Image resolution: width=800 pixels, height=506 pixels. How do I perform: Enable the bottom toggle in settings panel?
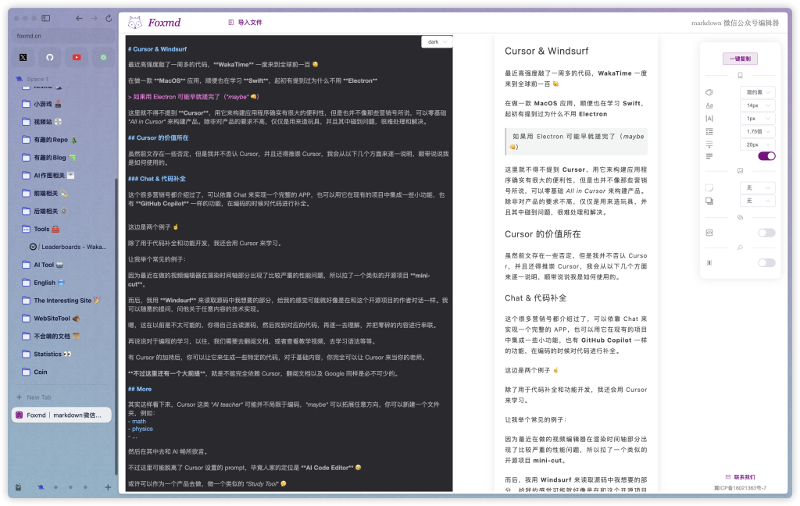click(x=766, y=263)
